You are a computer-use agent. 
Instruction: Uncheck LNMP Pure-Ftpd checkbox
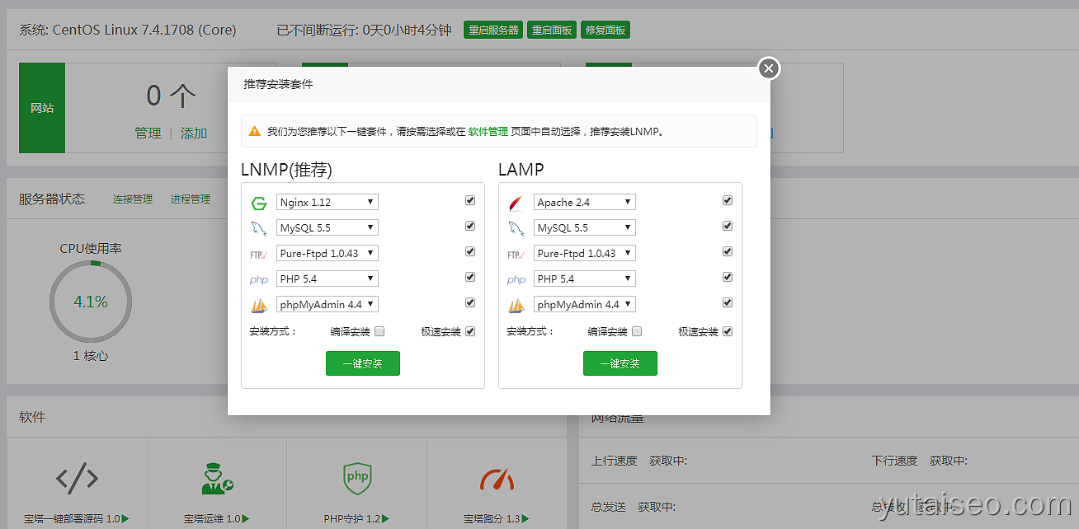click(x=470, y=251)
